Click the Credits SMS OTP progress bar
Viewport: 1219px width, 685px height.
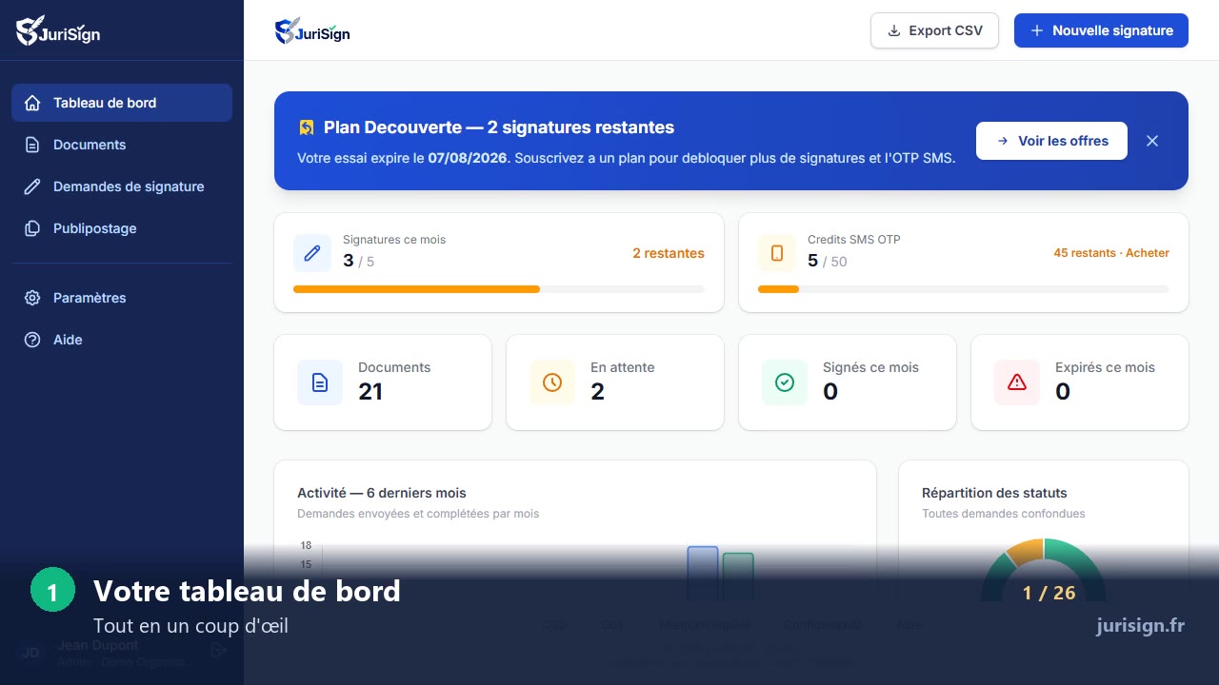click(x=964, y=289)
